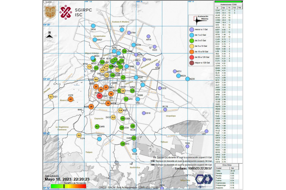The image size is (286, 190).
Task: Click the 'de 2 a 5 Gal' legend swatch
Action: point(191,41)
